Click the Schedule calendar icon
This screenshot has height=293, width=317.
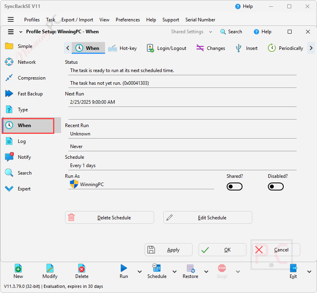tap(157, 268)
